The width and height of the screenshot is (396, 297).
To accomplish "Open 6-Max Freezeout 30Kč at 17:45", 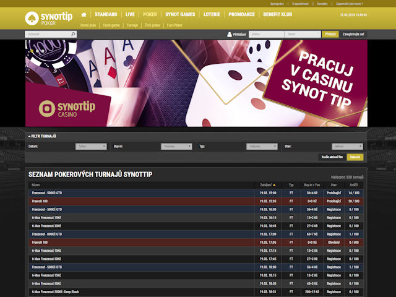I will point(196,259).
